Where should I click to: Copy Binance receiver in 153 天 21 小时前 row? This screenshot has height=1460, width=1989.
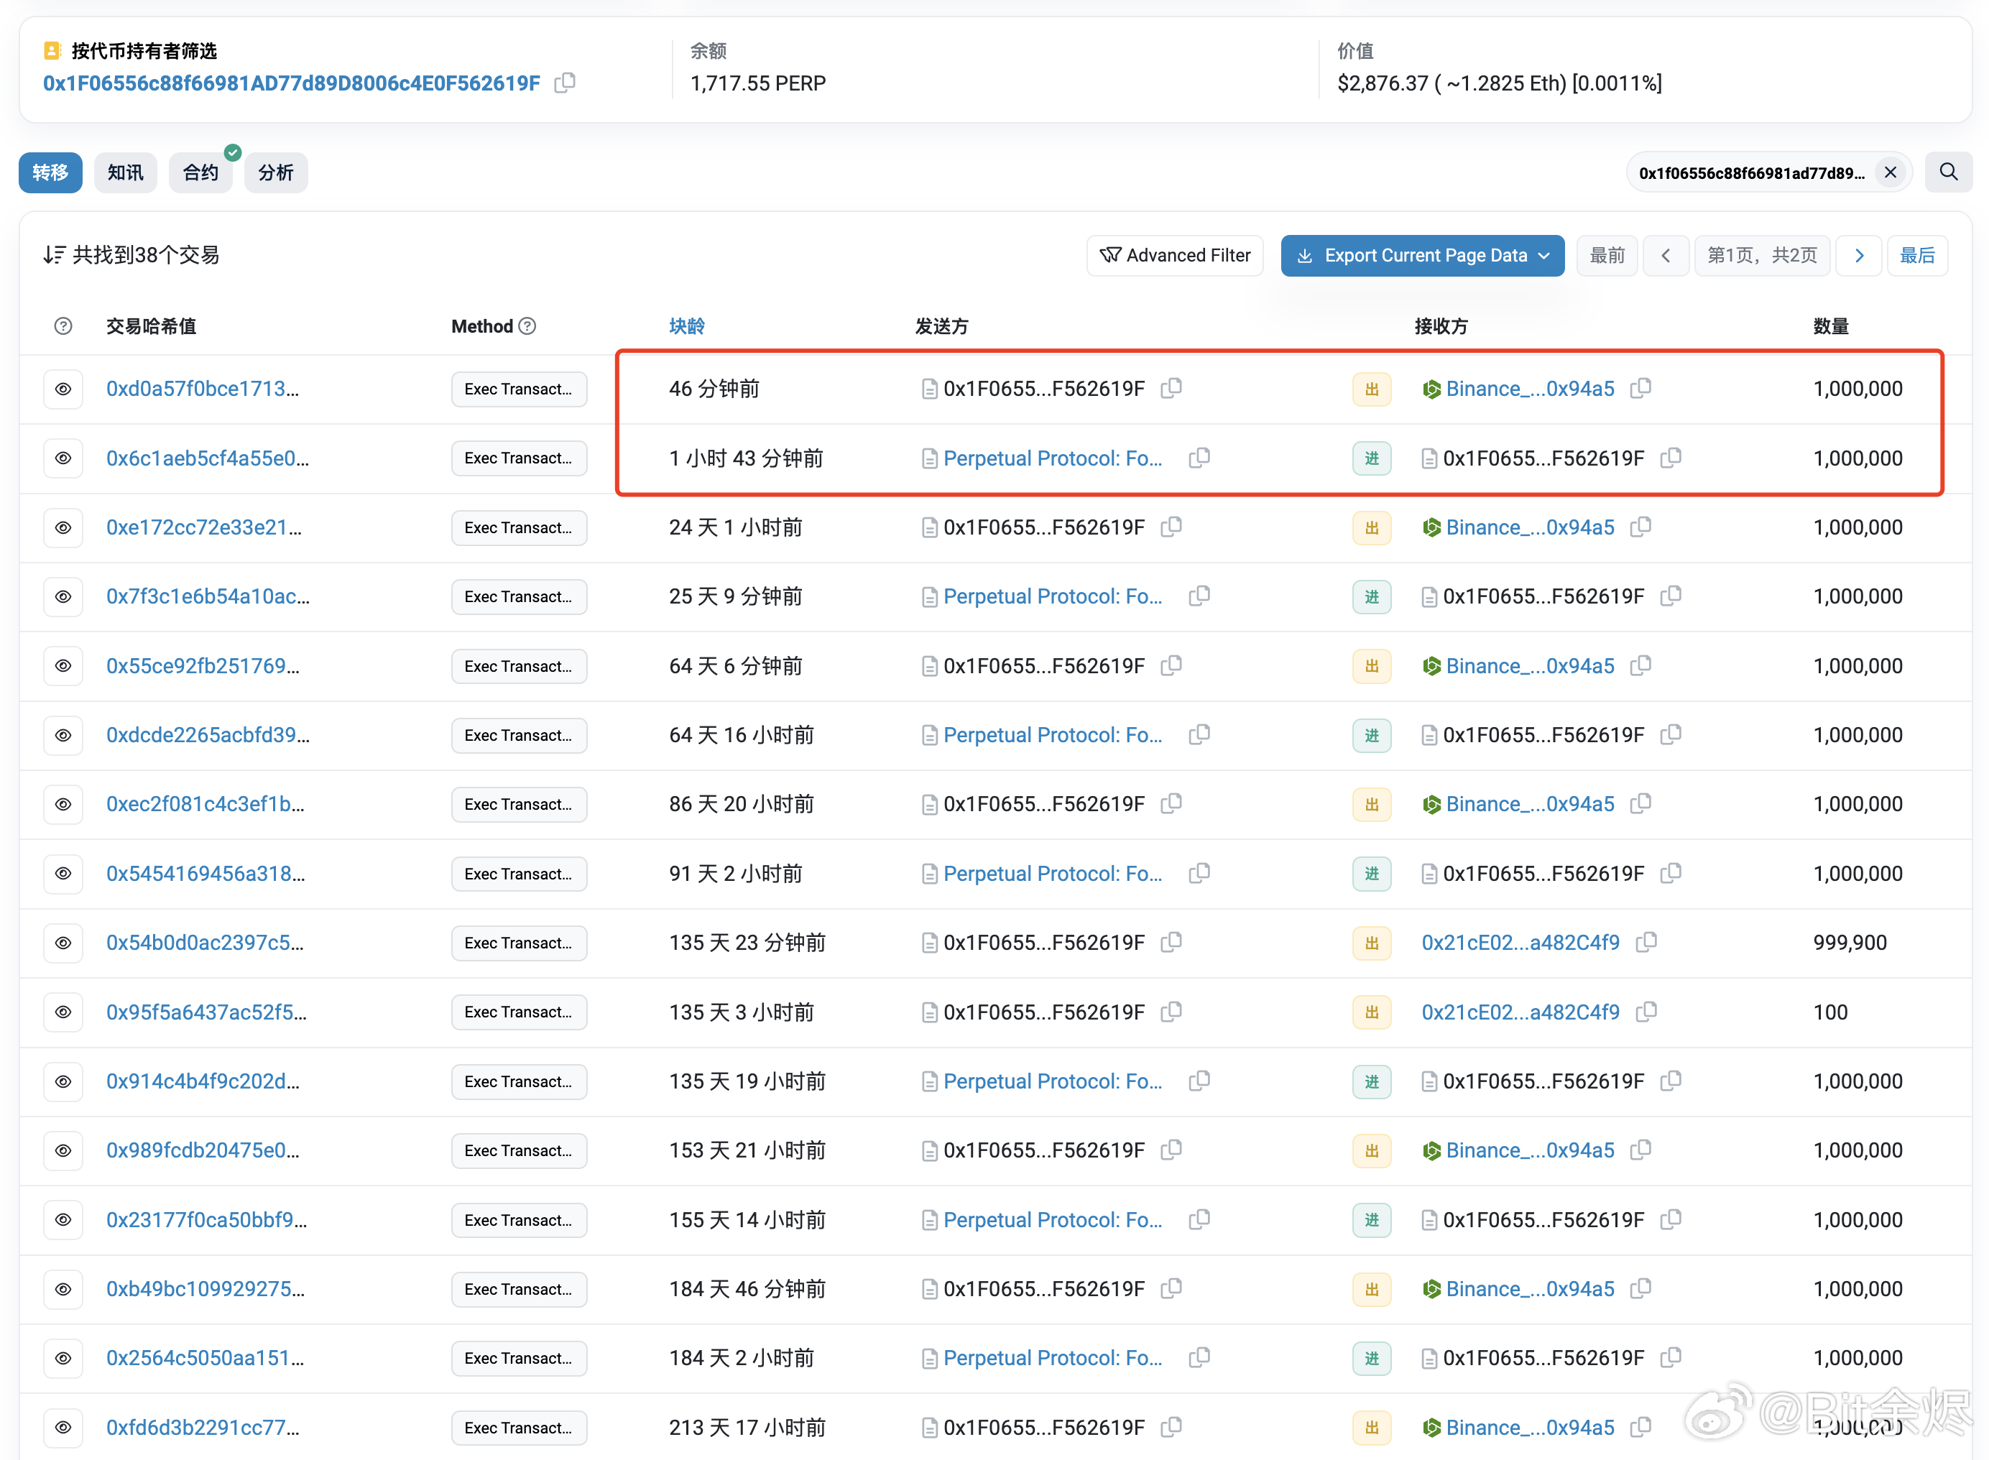point(1640,1150)
